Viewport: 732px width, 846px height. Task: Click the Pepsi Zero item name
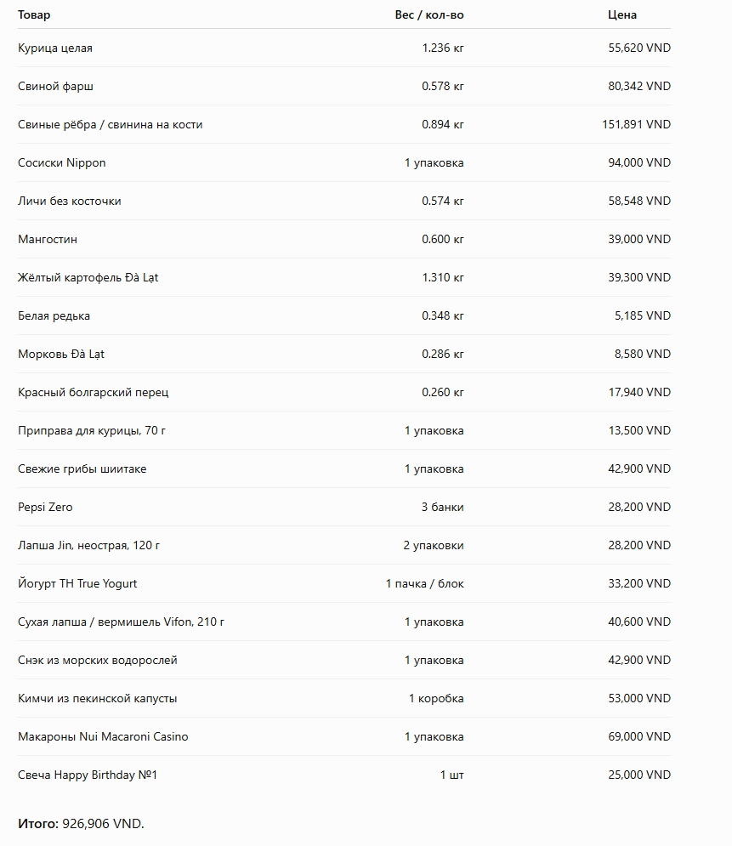pos(45,507)
